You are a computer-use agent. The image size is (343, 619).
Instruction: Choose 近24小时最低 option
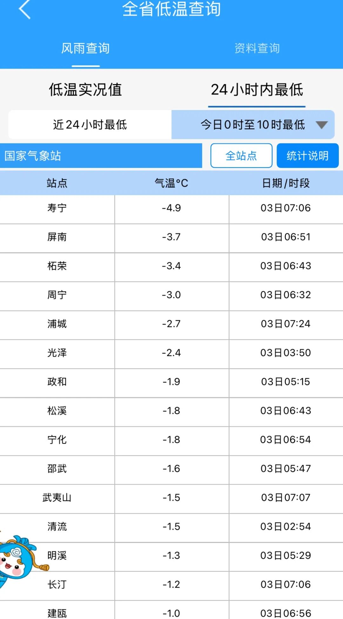pyautogui.click(x=90, y=125)
